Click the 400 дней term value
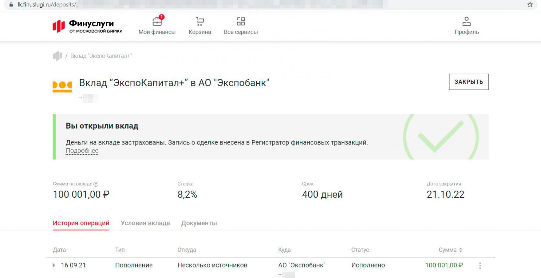The image size is (541, 278). click(x=322, y=194)
